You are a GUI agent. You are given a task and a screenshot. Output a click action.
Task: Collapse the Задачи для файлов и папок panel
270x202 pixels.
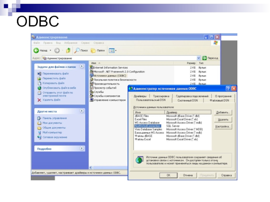[82, 67]
